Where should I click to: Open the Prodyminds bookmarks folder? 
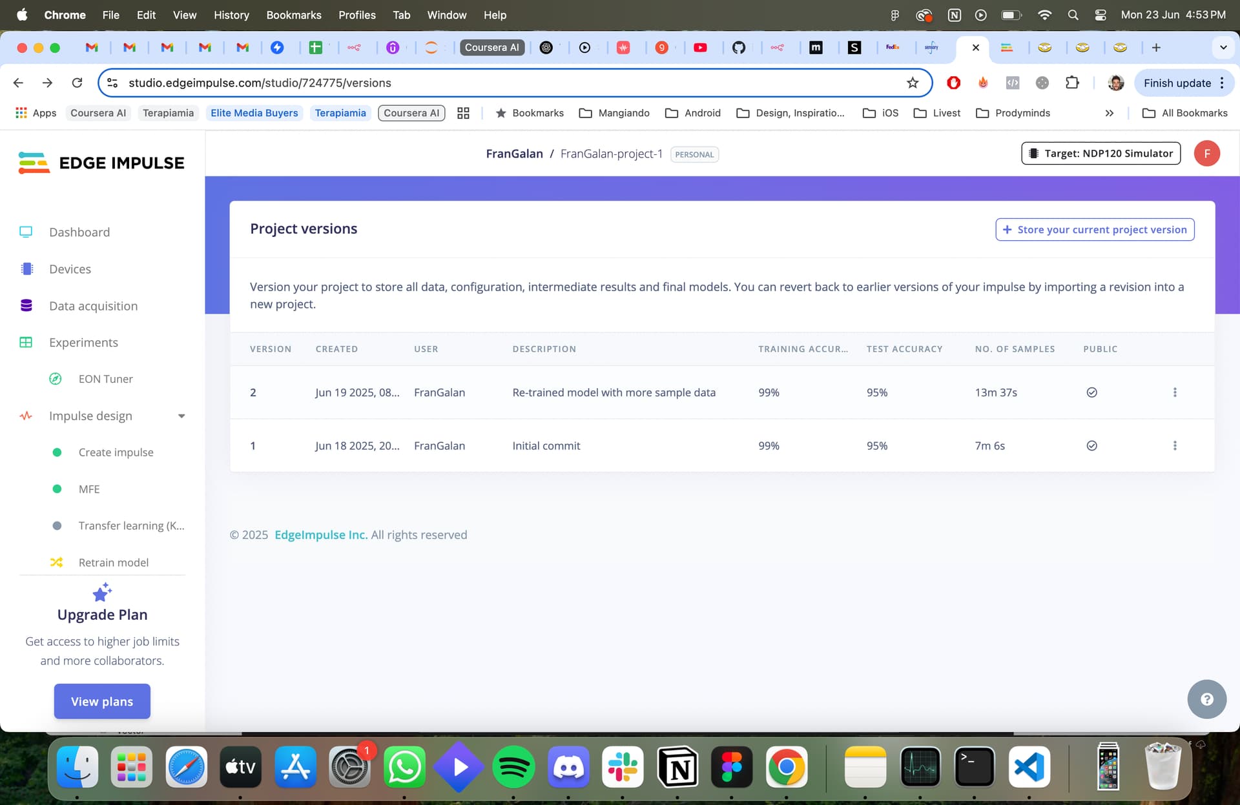(x=1013, y=113)
